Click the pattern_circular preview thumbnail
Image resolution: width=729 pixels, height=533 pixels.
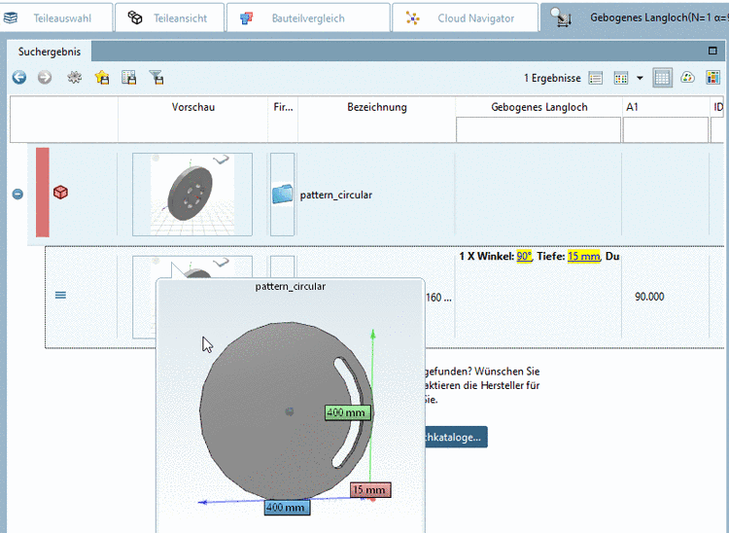tap(192, 194)
